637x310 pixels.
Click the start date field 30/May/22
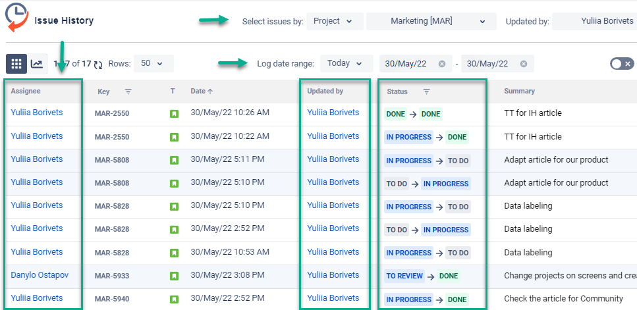tap(416, 64)
